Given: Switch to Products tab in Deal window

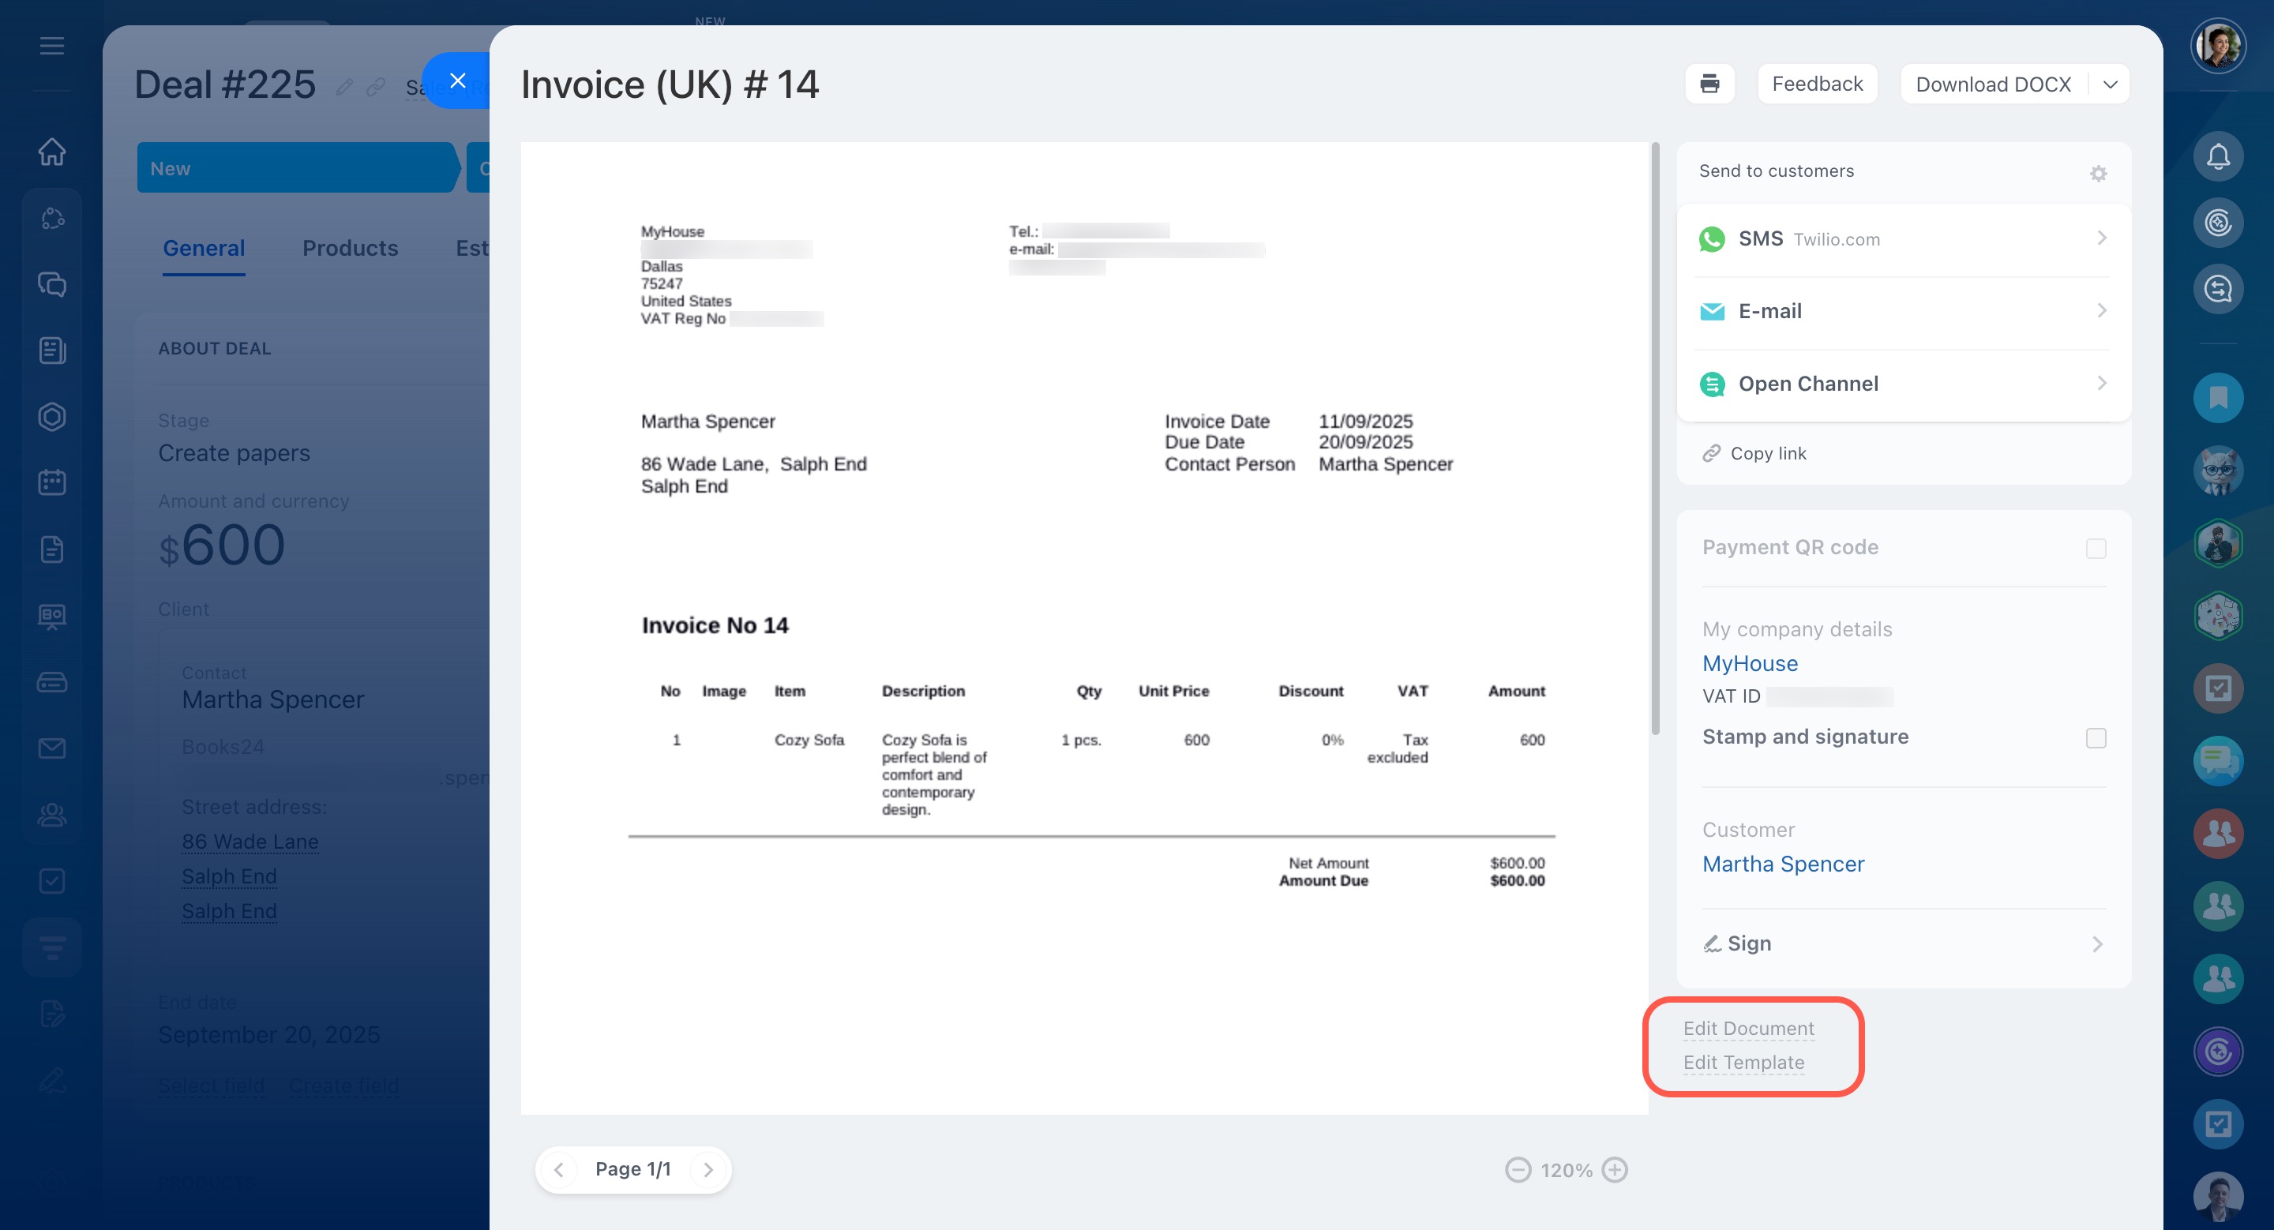Looking at the screenshot, I should pos(350,248).
